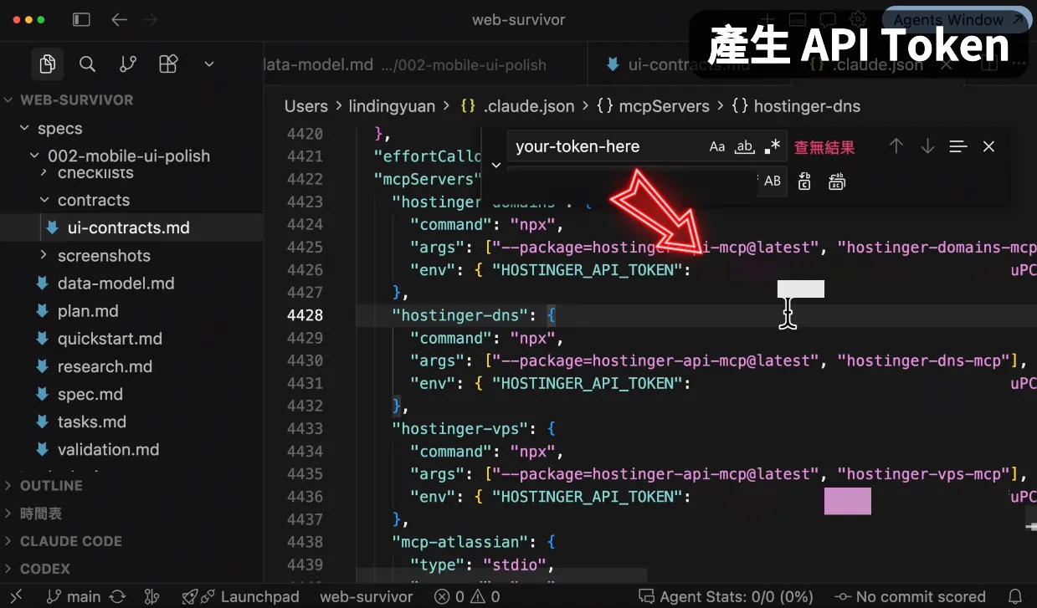1037x608 pixels.
Task: Toggle Use Regular Expression in find widget
Action: [x=772, y=146]
